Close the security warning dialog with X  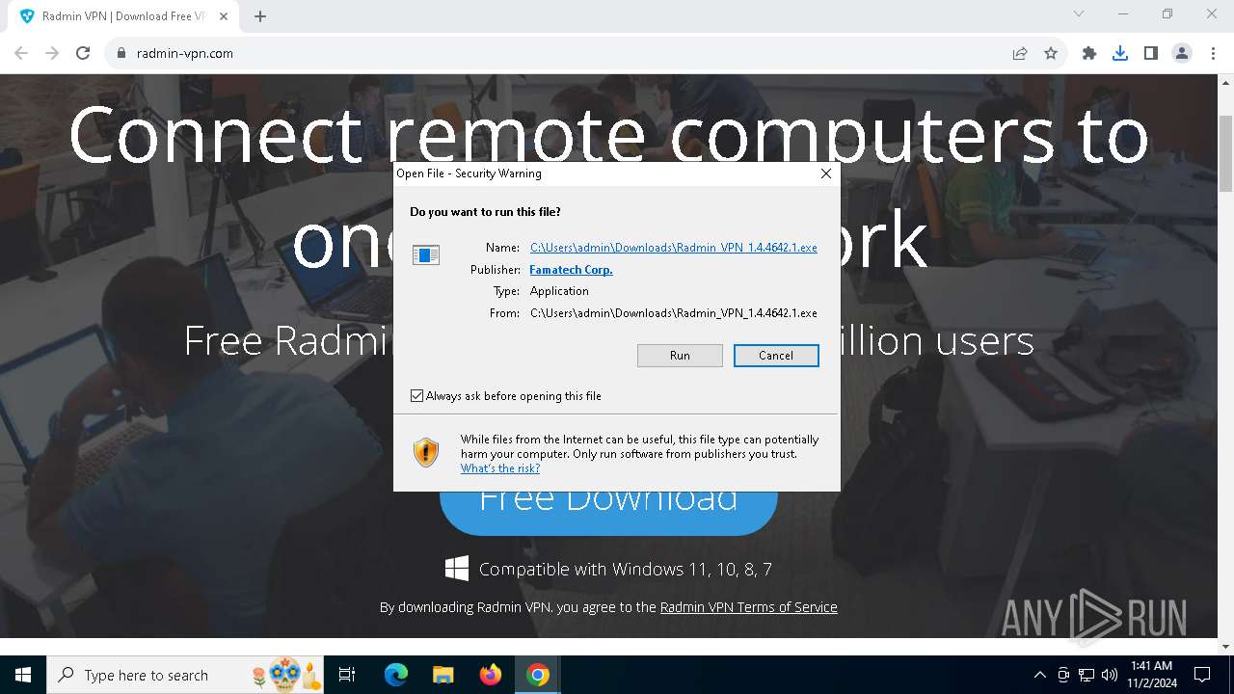pos(825,173)
